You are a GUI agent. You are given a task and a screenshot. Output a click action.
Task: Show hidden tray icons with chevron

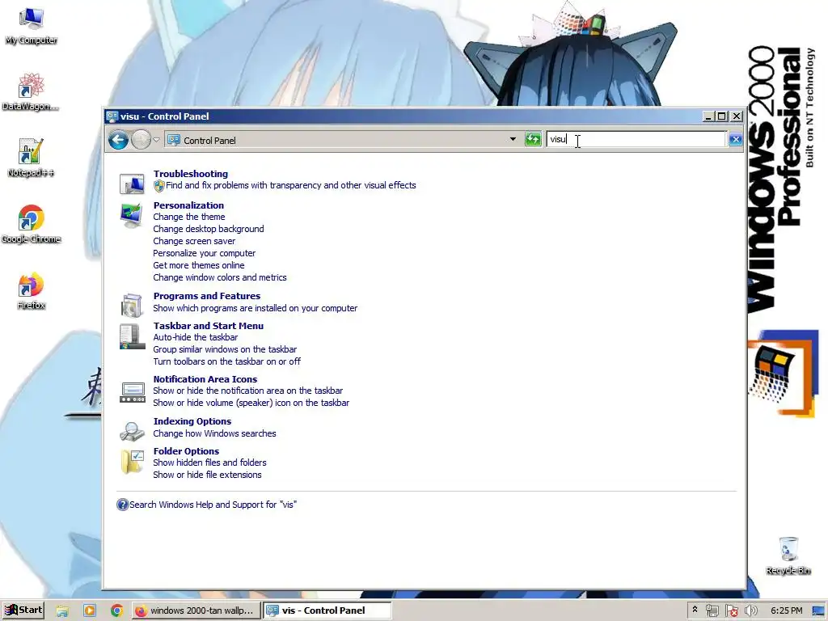[x=695, y=610]
